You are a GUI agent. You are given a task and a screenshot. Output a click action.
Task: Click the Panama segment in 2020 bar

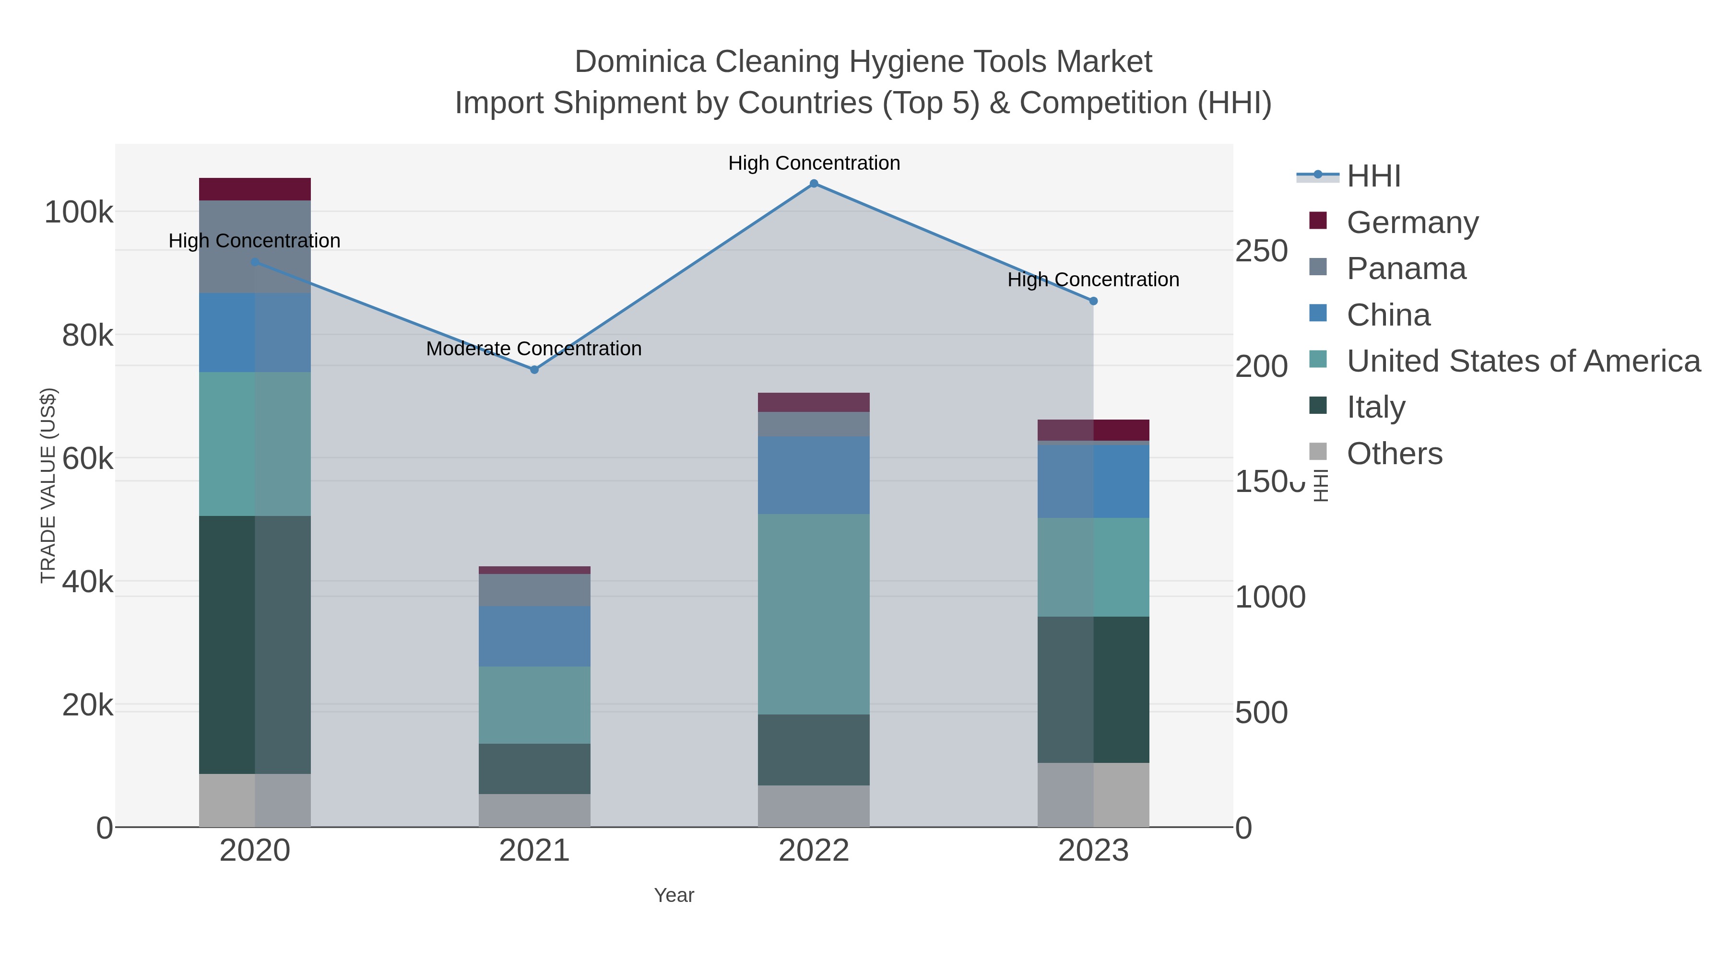click(x=255, y=246)
